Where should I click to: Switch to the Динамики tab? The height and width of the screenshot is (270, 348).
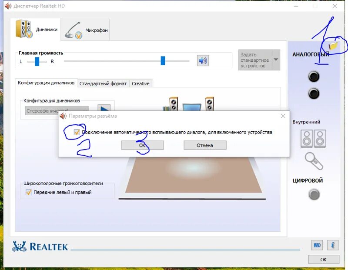click(36, 29)
